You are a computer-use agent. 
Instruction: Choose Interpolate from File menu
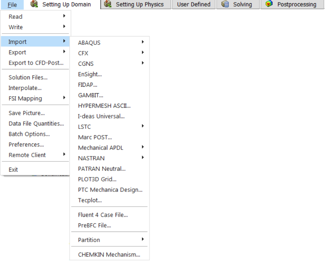pos(36,88)
